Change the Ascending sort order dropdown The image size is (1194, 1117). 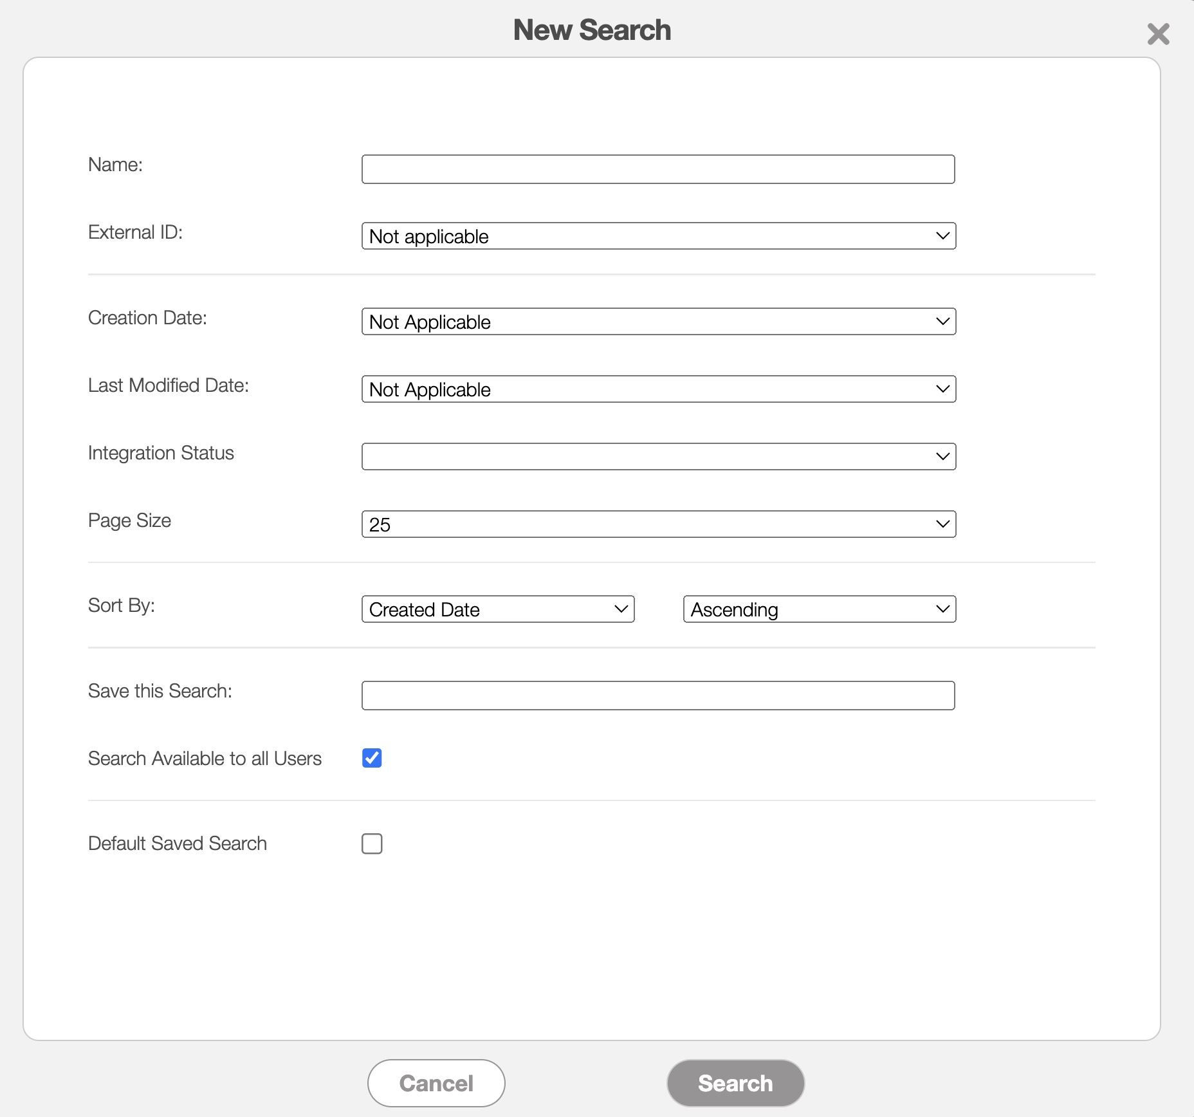pos(819,609)
